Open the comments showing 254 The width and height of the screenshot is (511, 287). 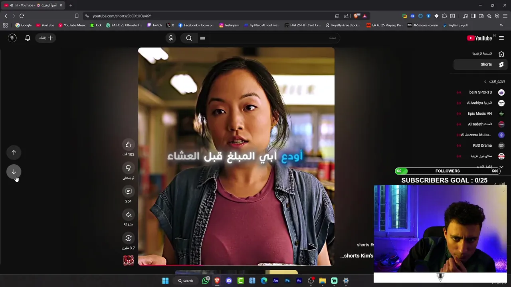(x=128, y=192)
